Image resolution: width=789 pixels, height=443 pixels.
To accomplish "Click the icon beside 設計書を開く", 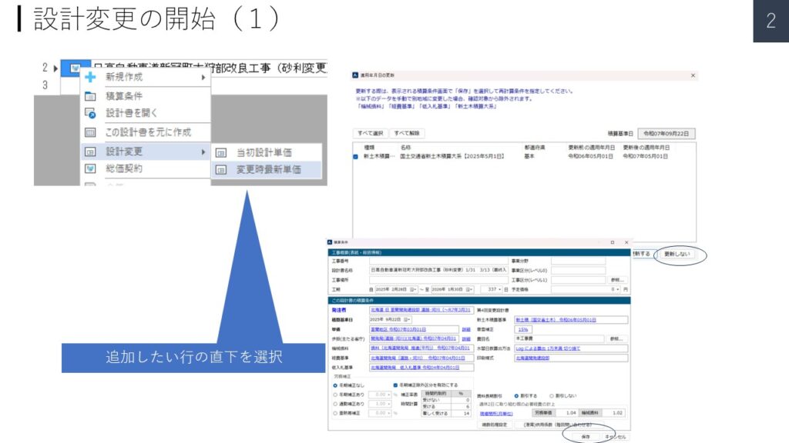I will [90, 113].
